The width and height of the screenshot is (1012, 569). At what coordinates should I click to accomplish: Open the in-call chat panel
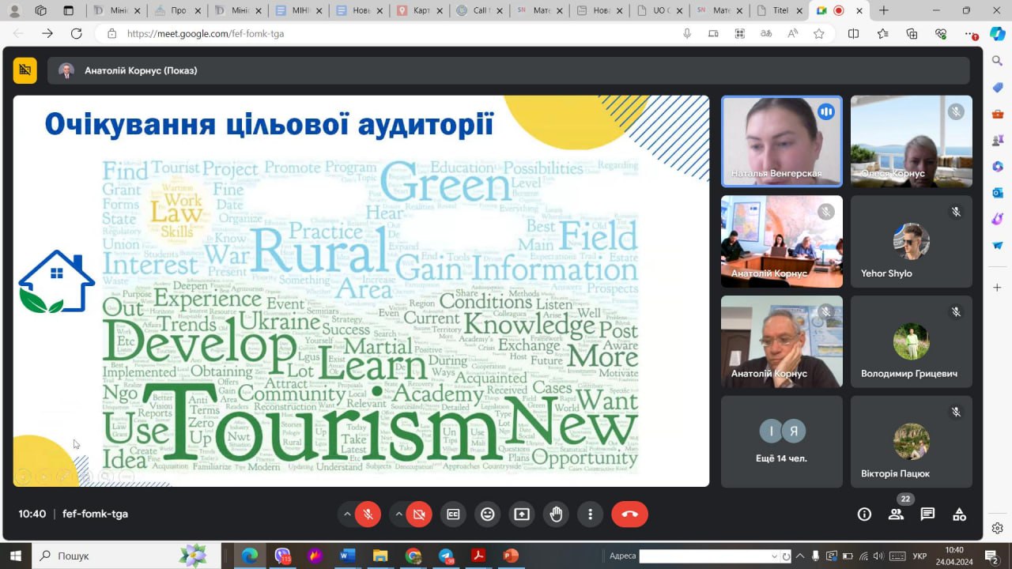pos(927,514)
